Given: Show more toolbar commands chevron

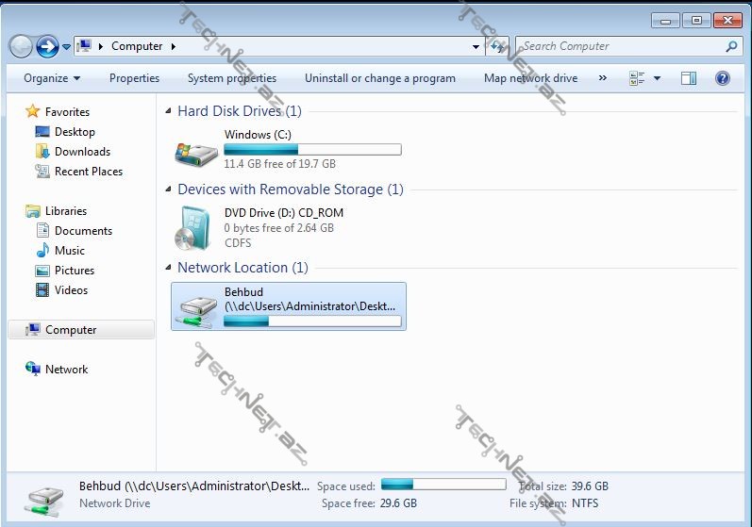Looking at the screenshot, I should [x=602, y=78].
